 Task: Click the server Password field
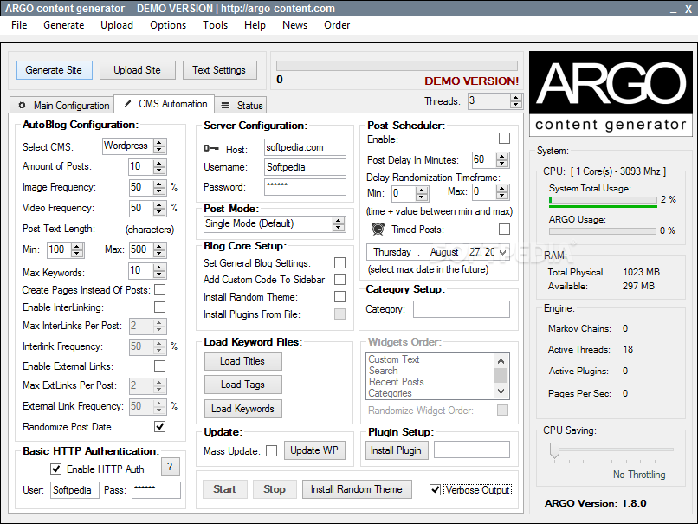305,187
